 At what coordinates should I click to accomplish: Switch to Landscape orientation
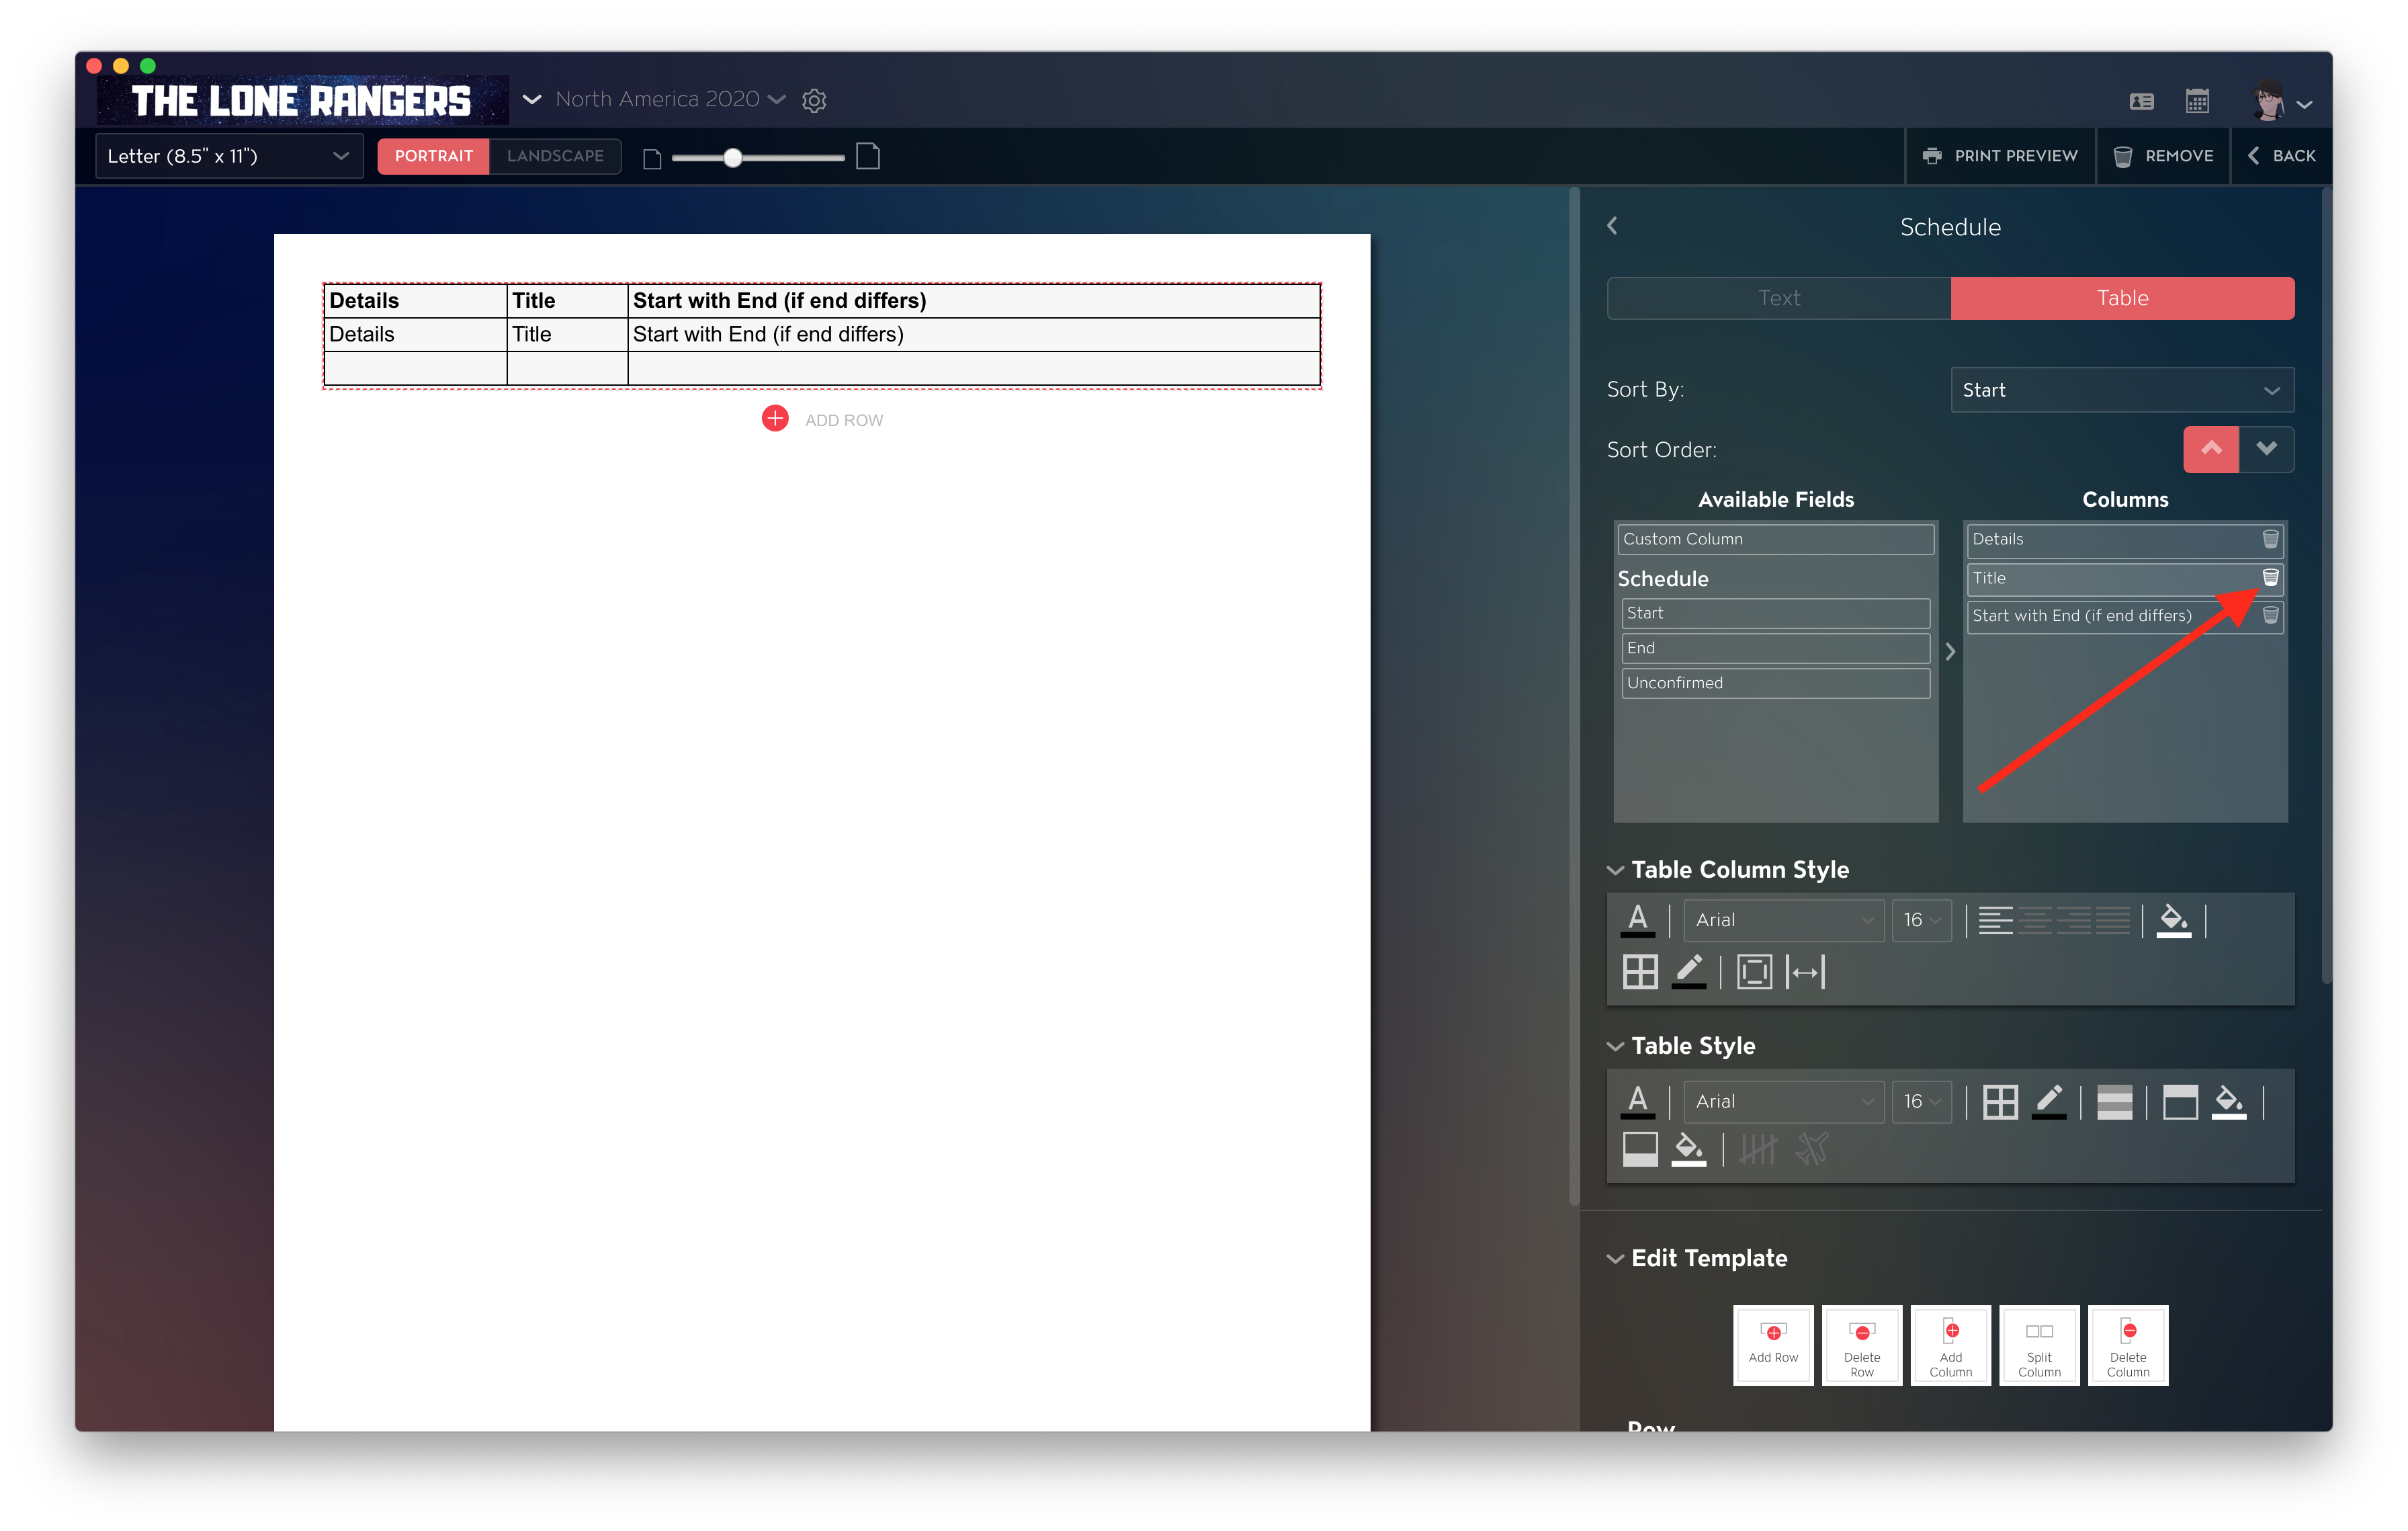(x=555, y=156)
